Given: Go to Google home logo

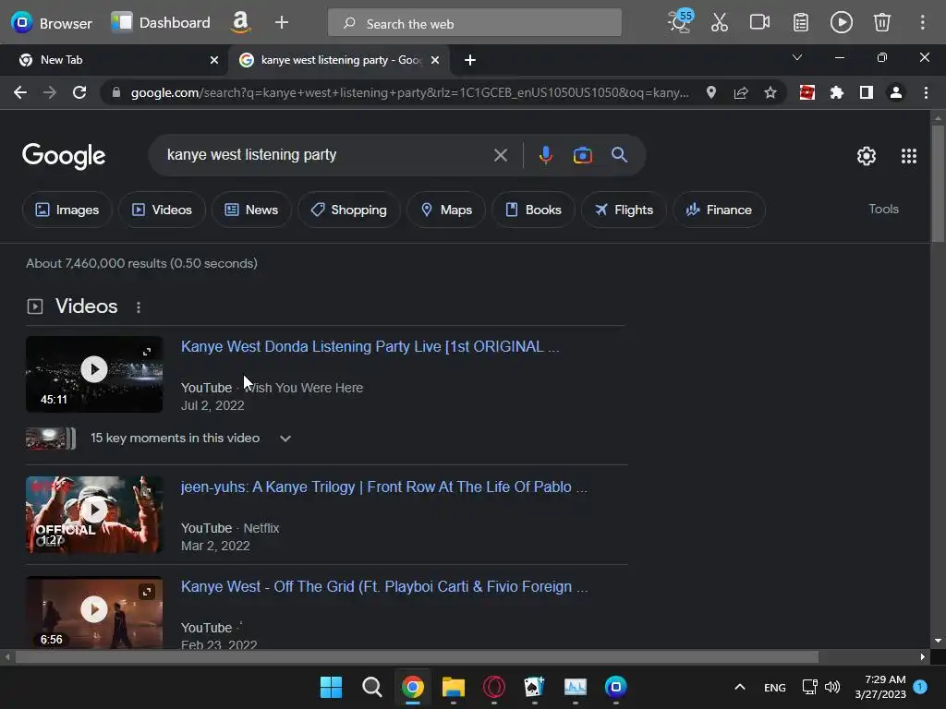Looking at the screenshot, I should pyautogui.click(x=64, y=156).
